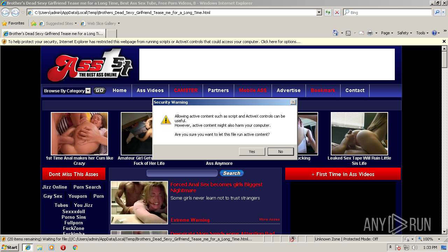Launch Windows Media Player from the taskbar
The height and width of the screenshot is (252, 448).
coord(51,247)
